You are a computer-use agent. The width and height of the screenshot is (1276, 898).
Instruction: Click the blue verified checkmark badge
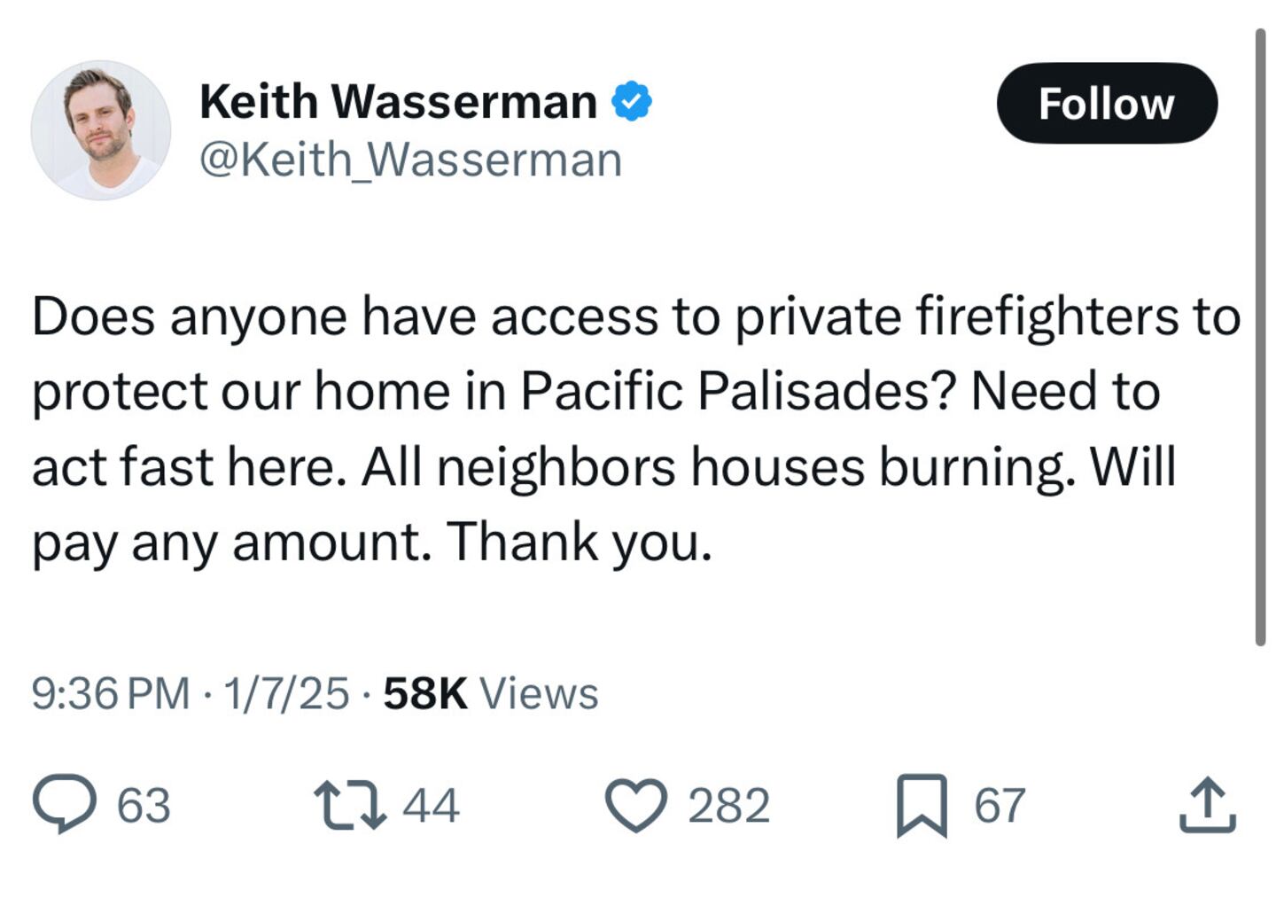point(632,100)
